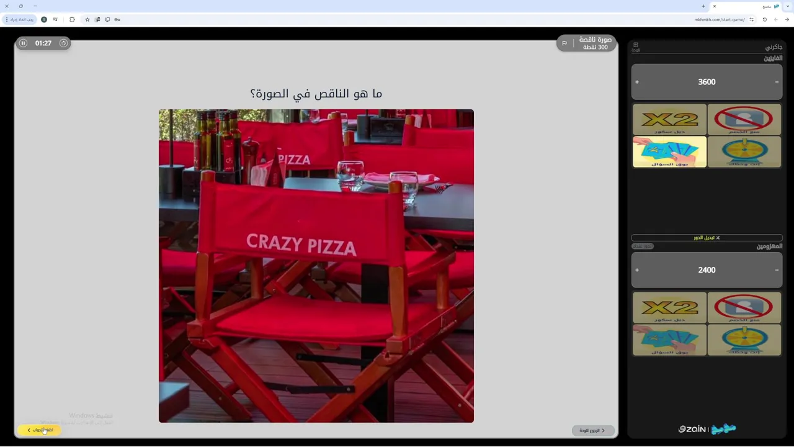The height and width of the screenshot is (447, 794).
Task: Open the password key icon in toolbar
Action: (117, 20)
